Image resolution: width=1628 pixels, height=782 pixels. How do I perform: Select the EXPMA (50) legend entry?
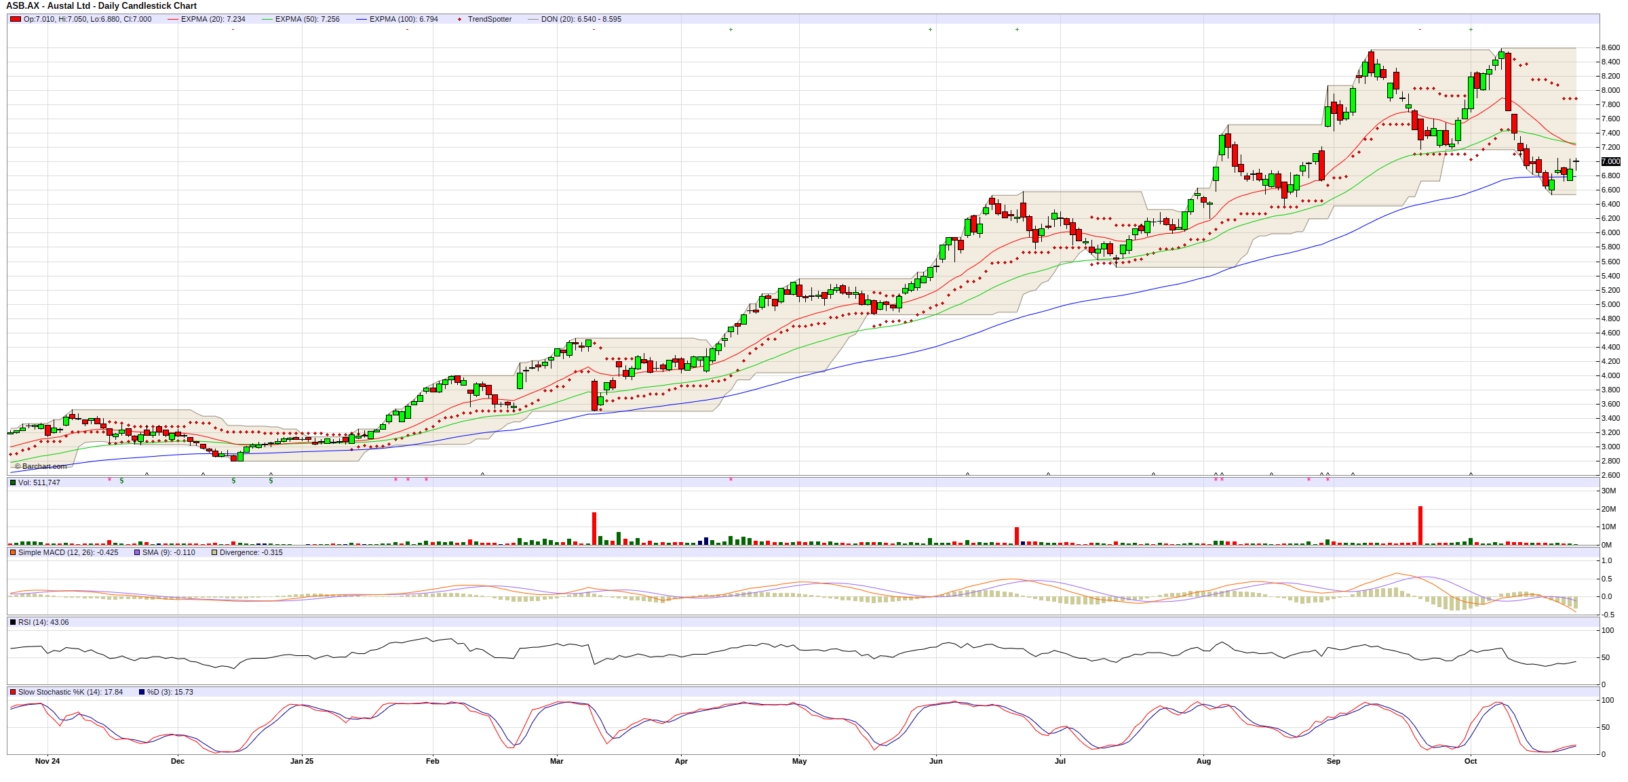(307, 19)
